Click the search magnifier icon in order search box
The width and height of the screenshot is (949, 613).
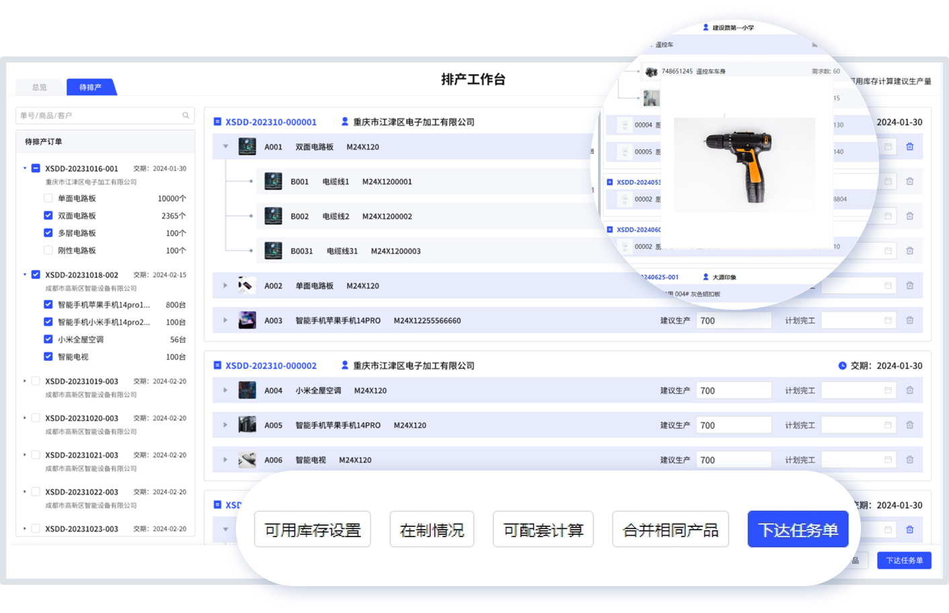pyautogui.click(x=185, y=116)
